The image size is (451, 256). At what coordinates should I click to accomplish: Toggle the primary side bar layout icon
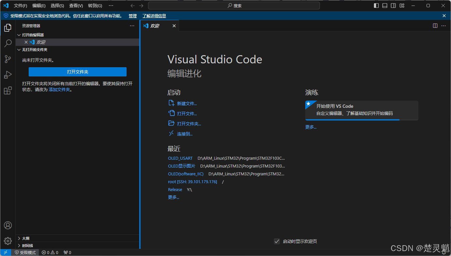[x=376, y=6]
